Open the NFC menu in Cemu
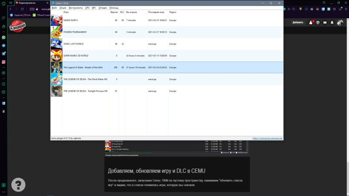Image resolution: width=349 pixels, height=196 pixels. coord(94,8)
